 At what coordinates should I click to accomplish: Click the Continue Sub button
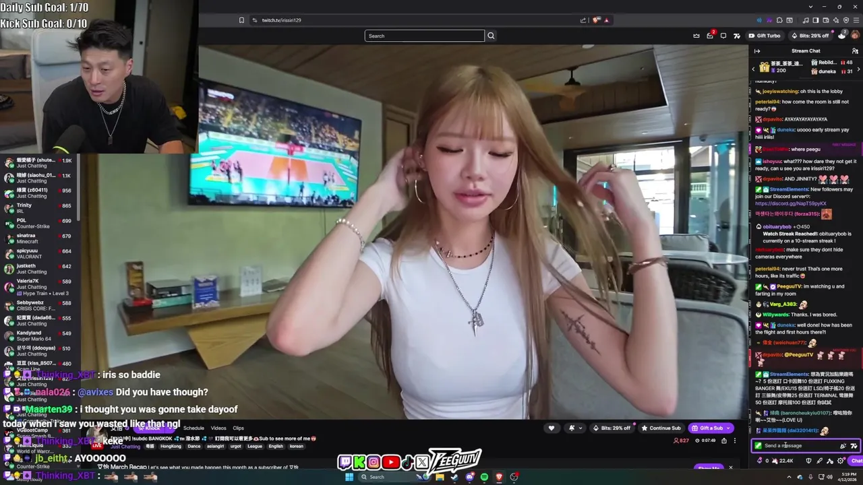click(x=661, y=428)
